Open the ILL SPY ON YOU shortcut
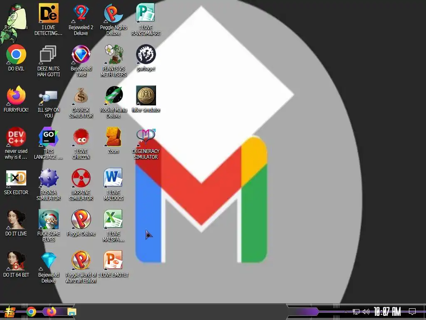The width and height of the screenshot is (426, 320). [x=48, y=97]
